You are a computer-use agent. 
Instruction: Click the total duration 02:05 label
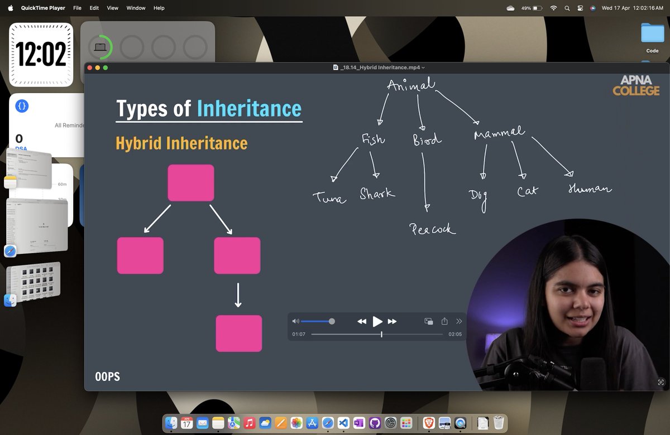pos(455,334)
